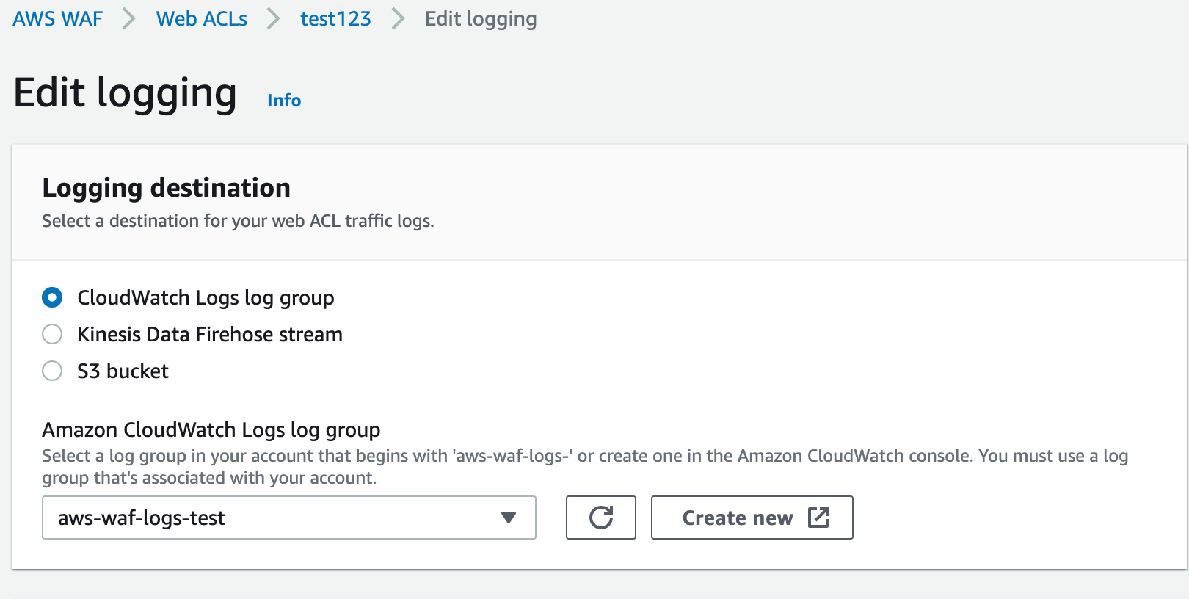Click the open-in-new-tab icon next to Create new
Image resolution: width=1189 pixels, height=599 pixels.
pyautogui.click(x=818, y=517)
